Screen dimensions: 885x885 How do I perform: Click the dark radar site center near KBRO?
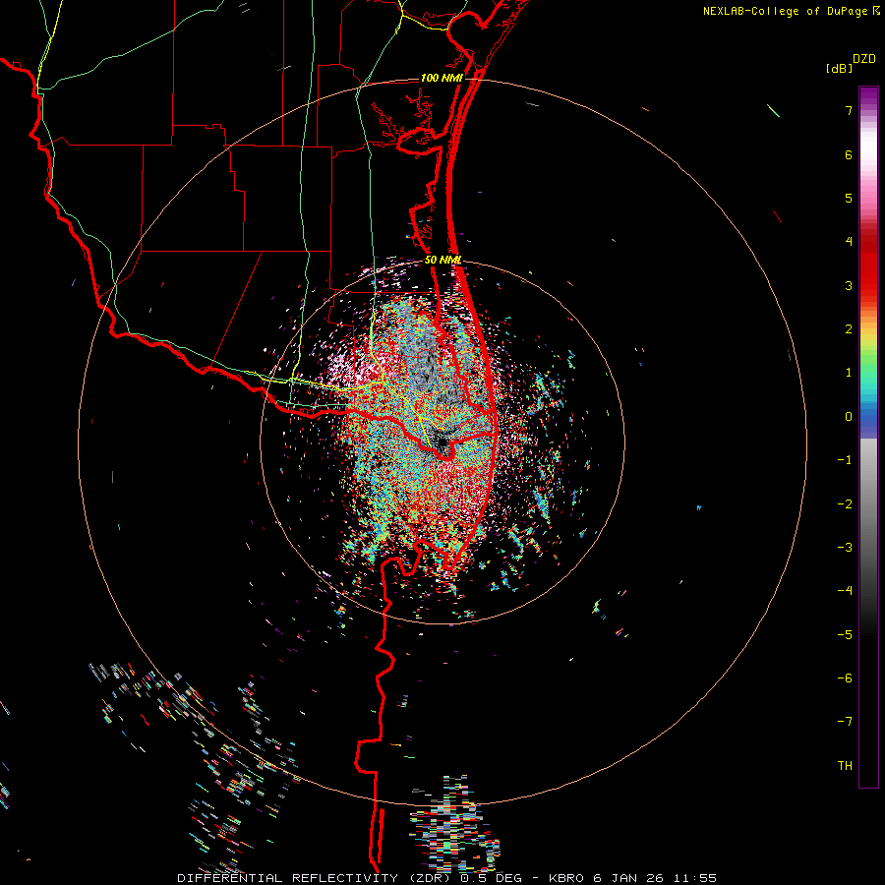[442, 441]
